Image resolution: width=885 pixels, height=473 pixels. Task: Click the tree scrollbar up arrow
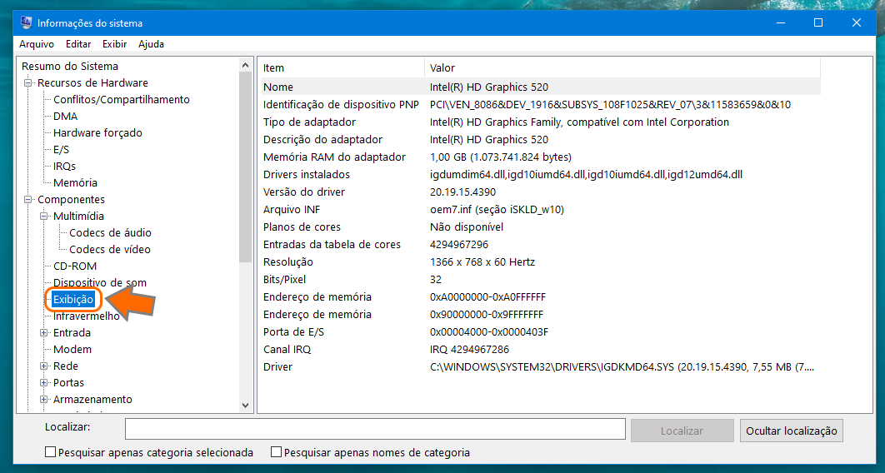point(245,66)
